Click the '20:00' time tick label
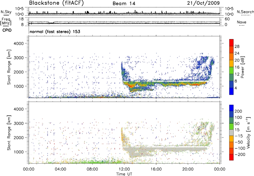 (x=188, y=169)
